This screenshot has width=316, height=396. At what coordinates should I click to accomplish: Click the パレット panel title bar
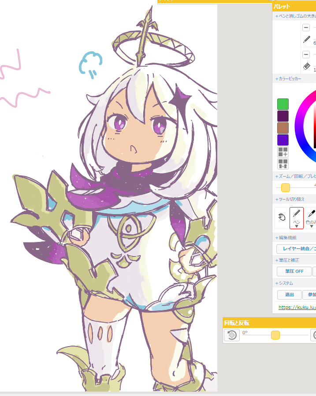(x=294, y=6)
